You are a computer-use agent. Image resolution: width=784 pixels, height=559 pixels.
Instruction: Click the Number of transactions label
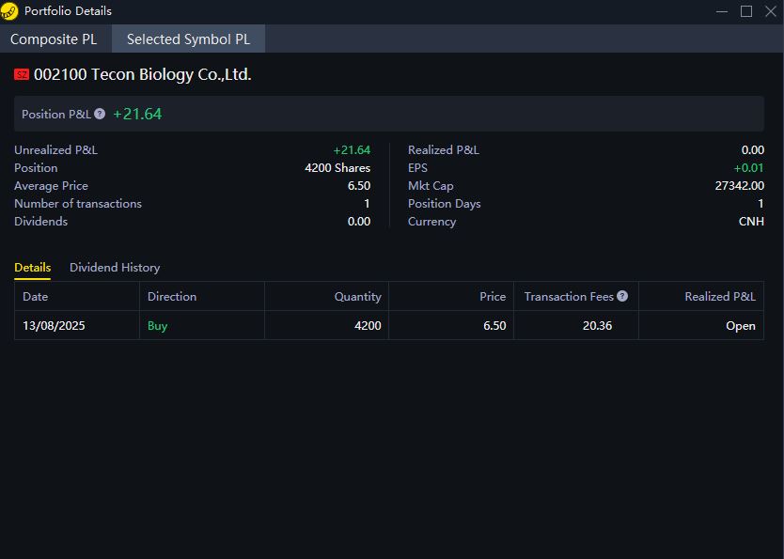[78, 203]
